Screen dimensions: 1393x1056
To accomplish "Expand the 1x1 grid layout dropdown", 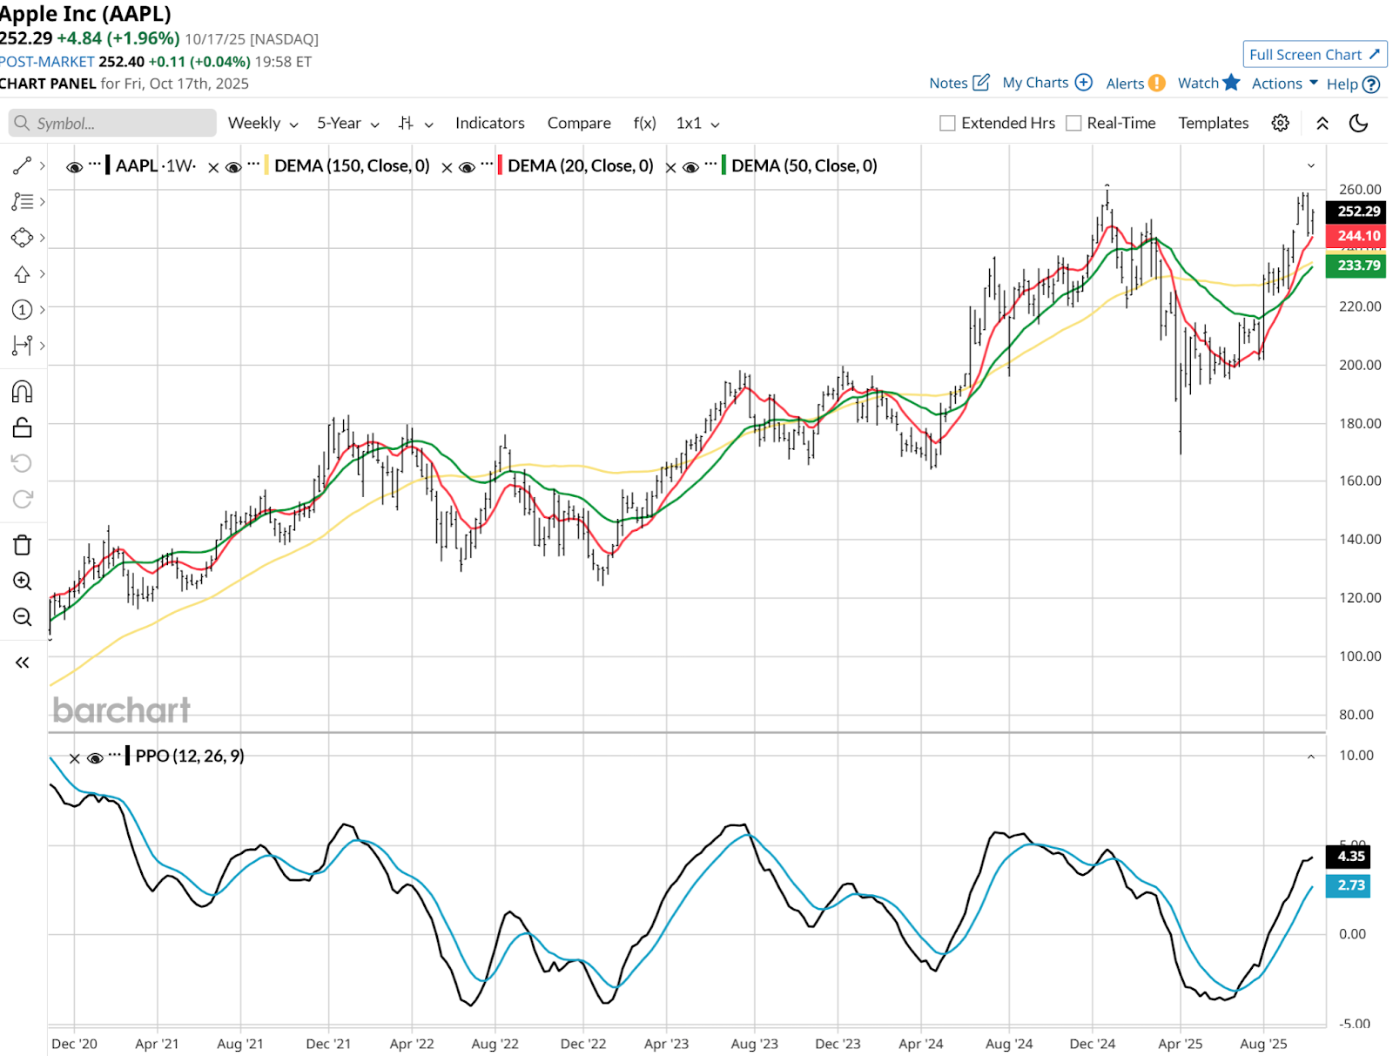I will 697,124.
